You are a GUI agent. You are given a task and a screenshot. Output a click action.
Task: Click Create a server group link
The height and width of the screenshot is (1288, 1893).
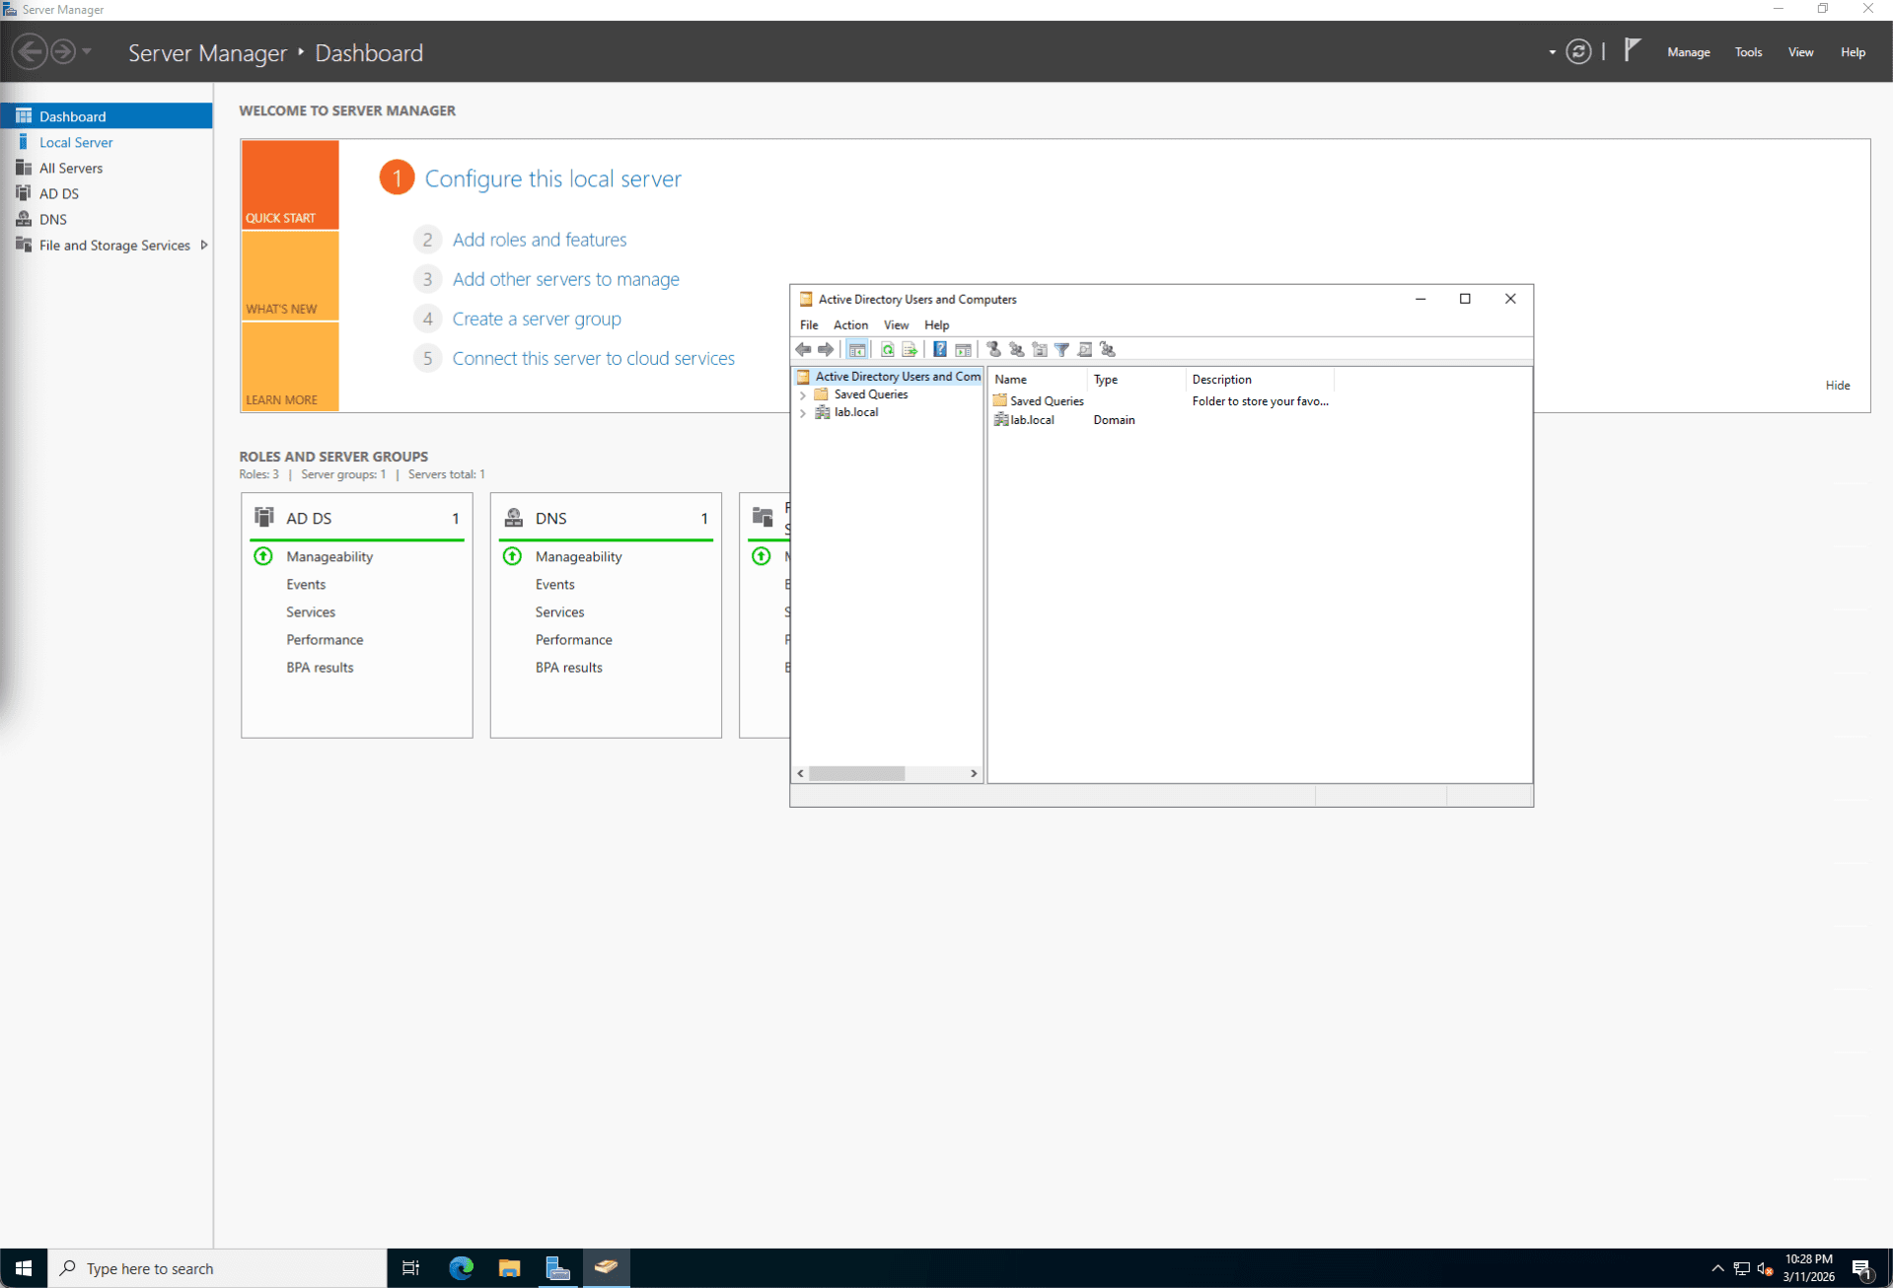coord(537,319)
